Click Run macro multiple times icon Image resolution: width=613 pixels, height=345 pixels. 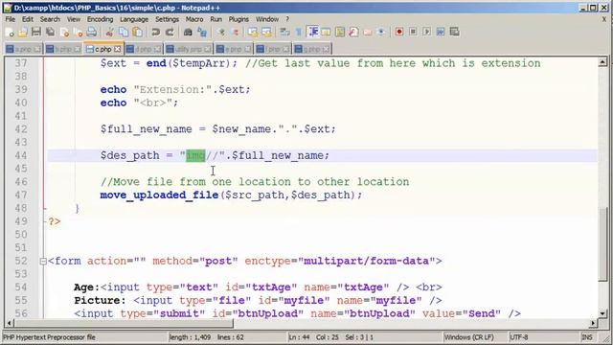point(441,32)
